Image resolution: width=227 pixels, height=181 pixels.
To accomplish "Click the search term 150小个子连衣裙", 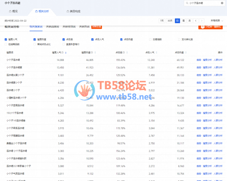I will tap(15, 113).
